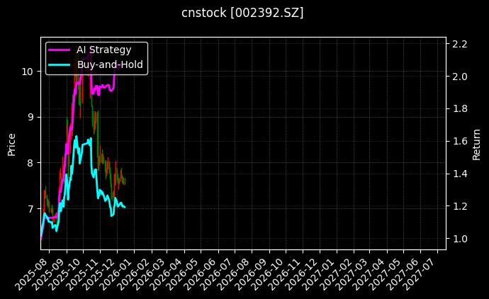This screenshot has width=489, height=299.
Task: Select the AI Strategy legend label
Action: tap(103, 50)
